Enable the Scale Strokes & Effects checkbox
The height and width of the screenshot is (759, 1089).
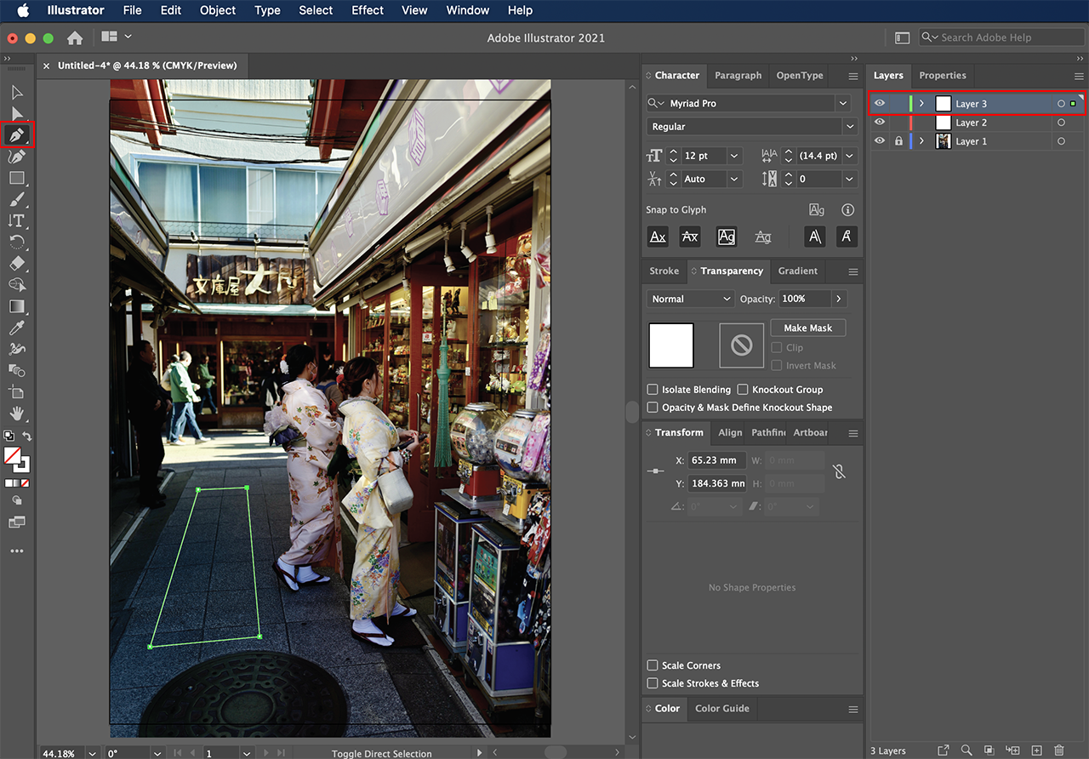pos(653,683)
